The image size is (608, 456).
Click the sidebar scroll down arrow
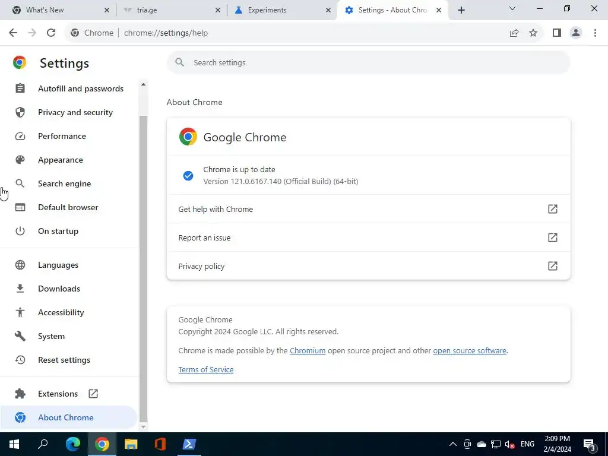tap(143, 426)
